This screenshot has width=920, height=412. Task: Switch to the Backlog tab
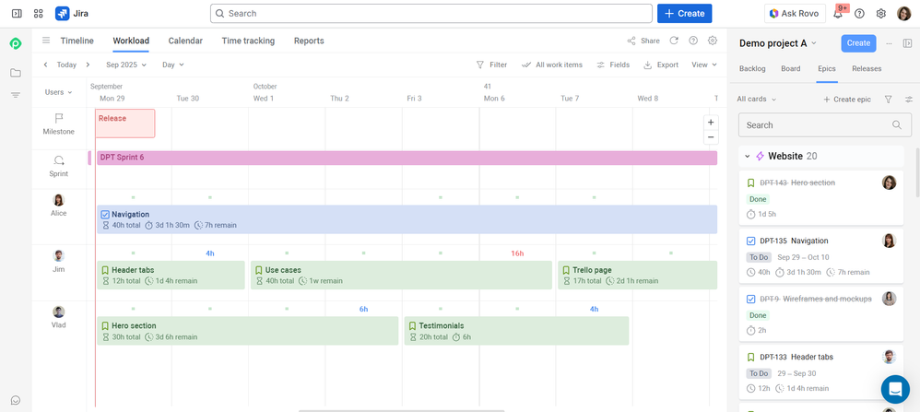(x=752, y=68)
